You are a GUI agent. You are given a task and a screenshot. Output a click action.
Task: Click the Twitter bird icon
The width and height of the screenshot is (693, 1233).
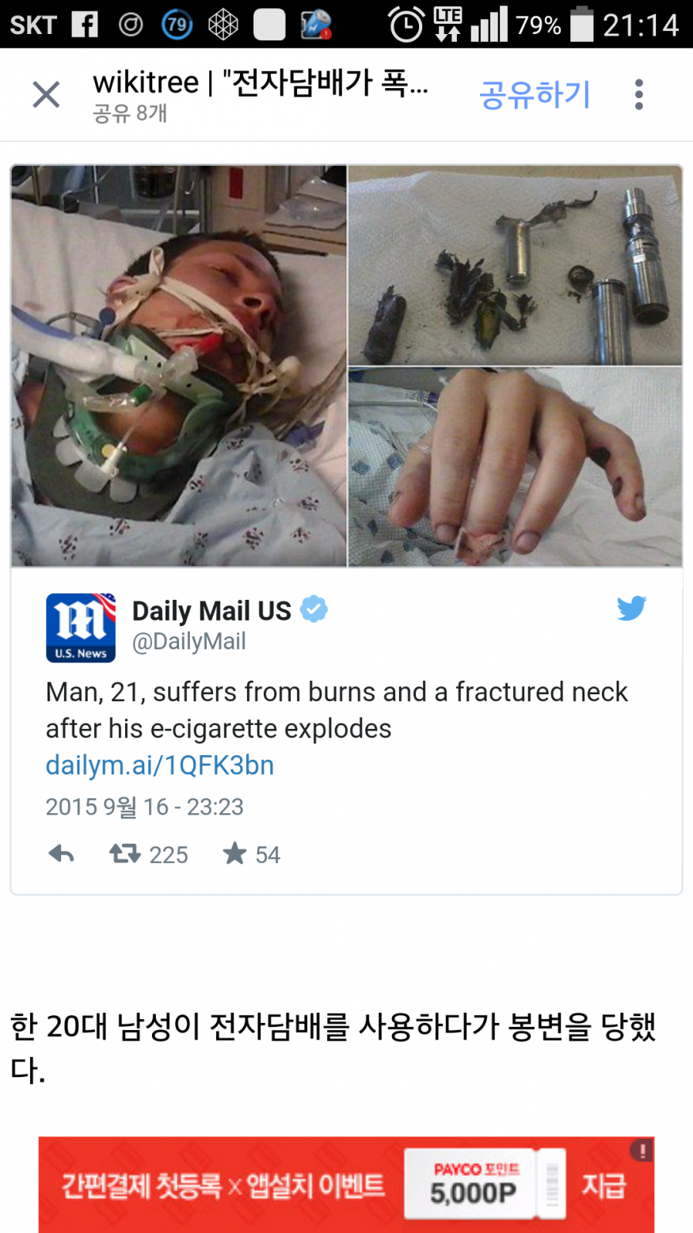(631, 608)
